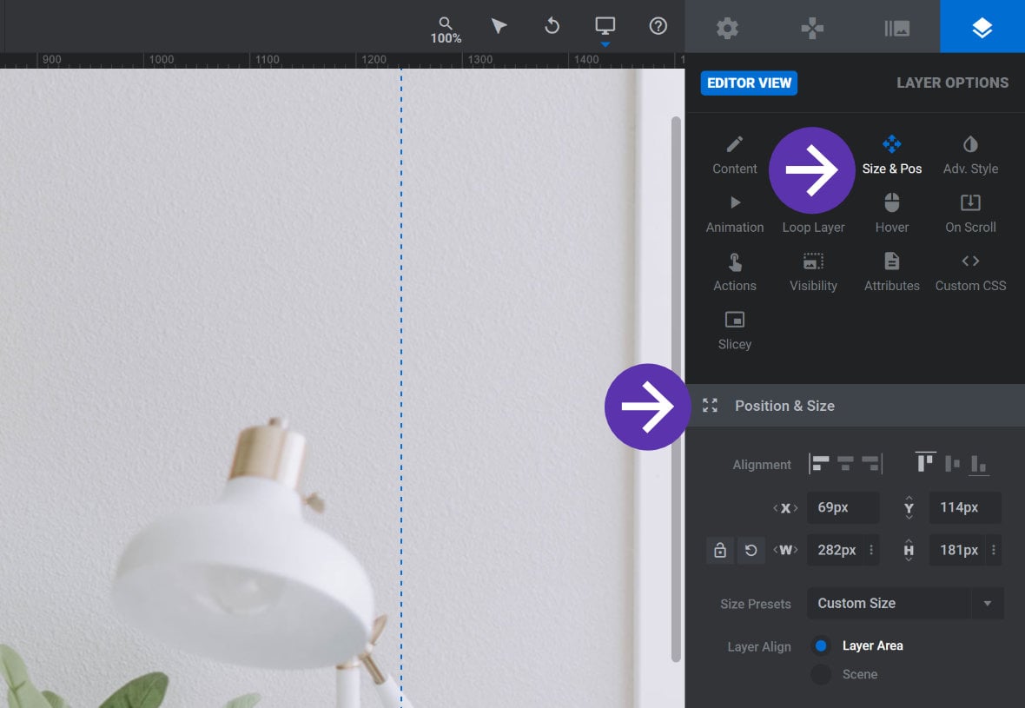Open the Adv. Style tab

tap(970, 155)
